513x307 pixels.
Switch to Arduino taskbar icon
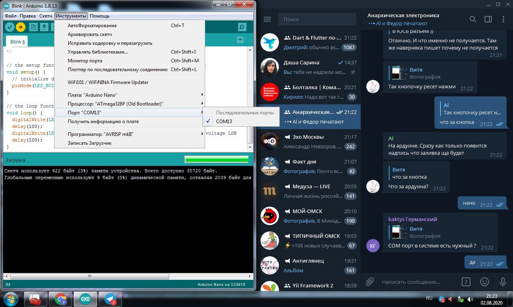pyautogui.click(x=85, y=299)
